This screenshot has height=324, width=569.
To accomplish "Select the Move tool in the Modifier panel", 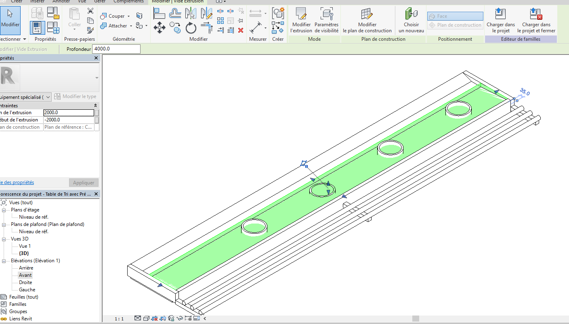I will (x=160, y=28).
